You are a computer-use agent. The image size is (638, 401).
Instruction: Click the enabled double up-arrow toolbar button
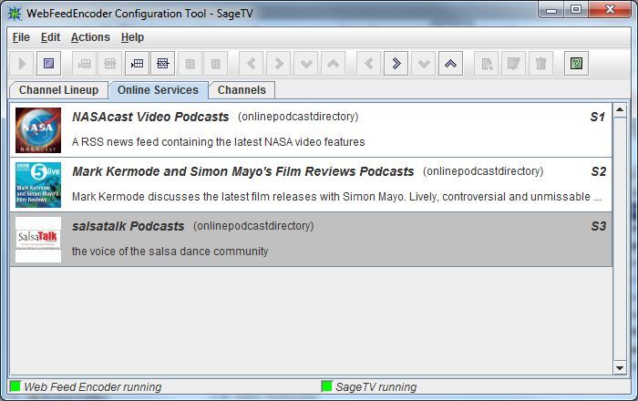(450, 64)
